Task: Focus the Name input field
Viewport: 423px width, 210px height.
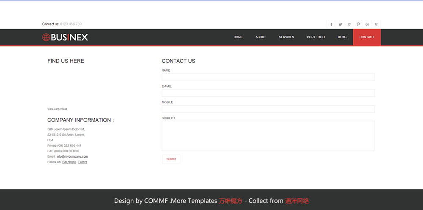Action: click(268, 77)
